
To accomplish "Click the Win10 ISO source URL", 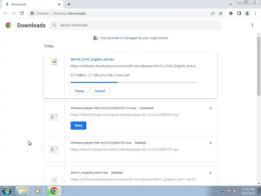I will 134,66.
